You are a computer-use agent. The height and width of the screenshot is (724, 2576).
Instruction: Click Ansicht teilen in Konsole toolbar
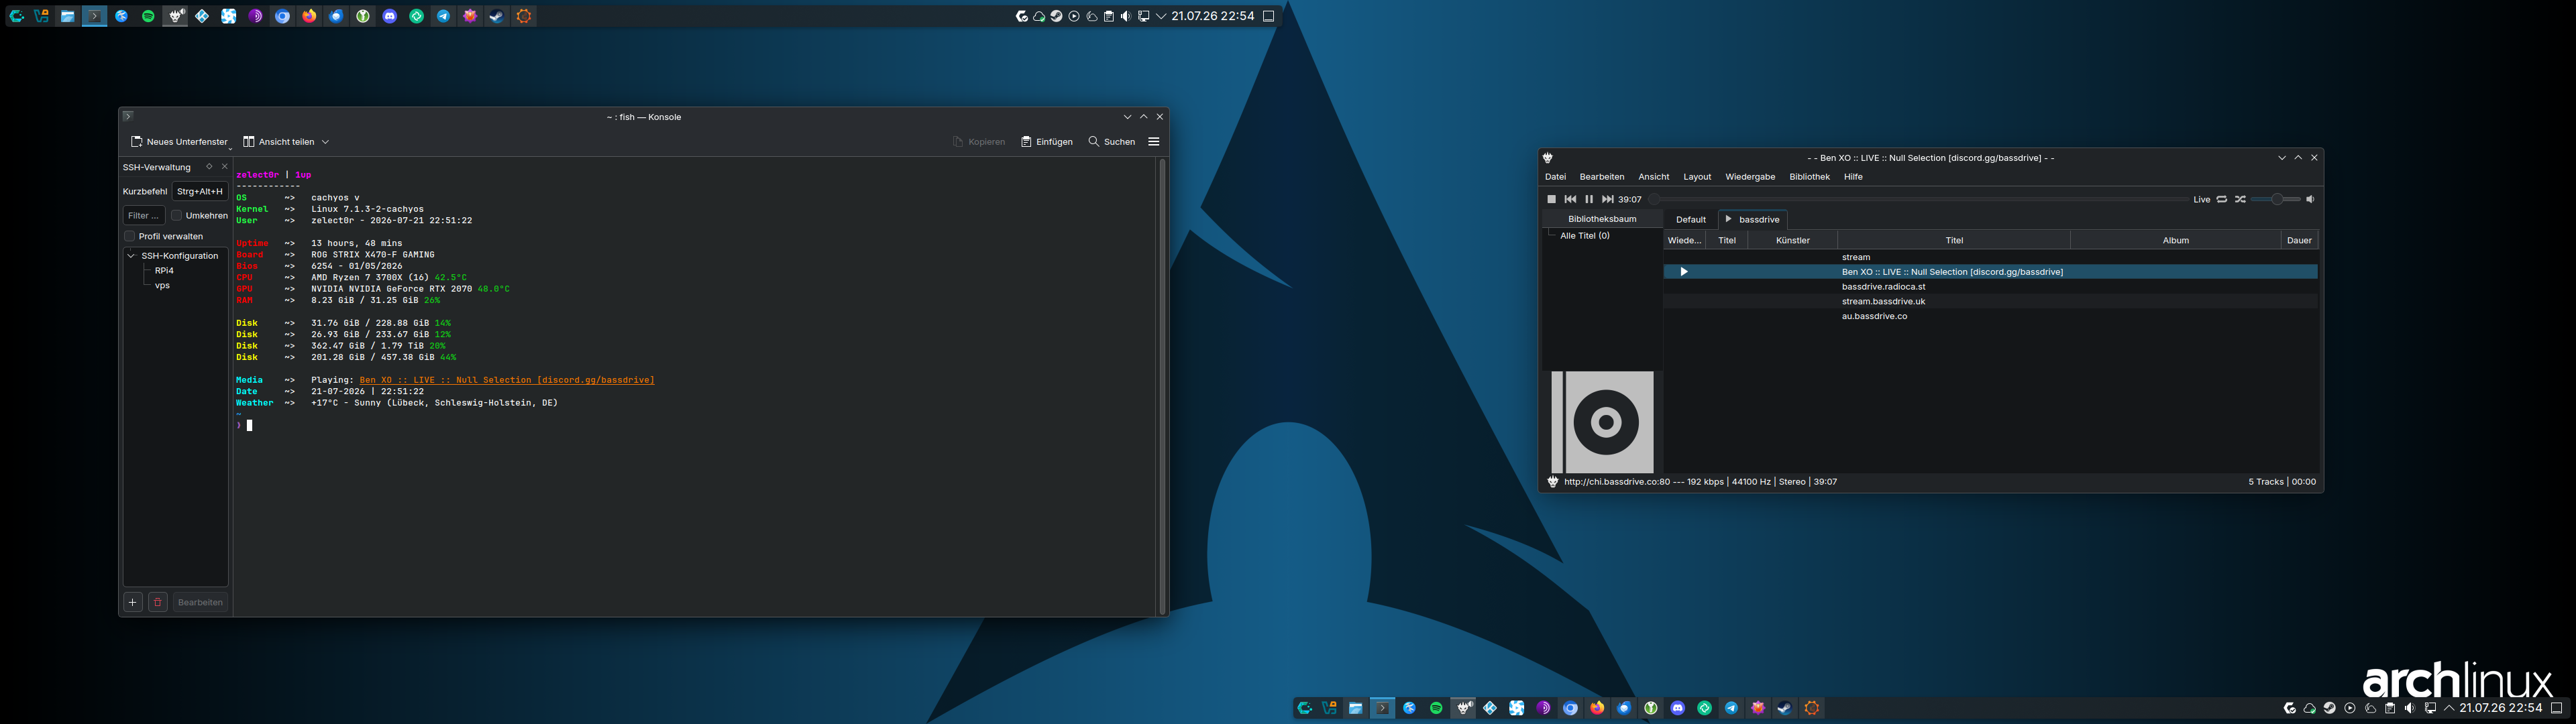pos(279,142)
